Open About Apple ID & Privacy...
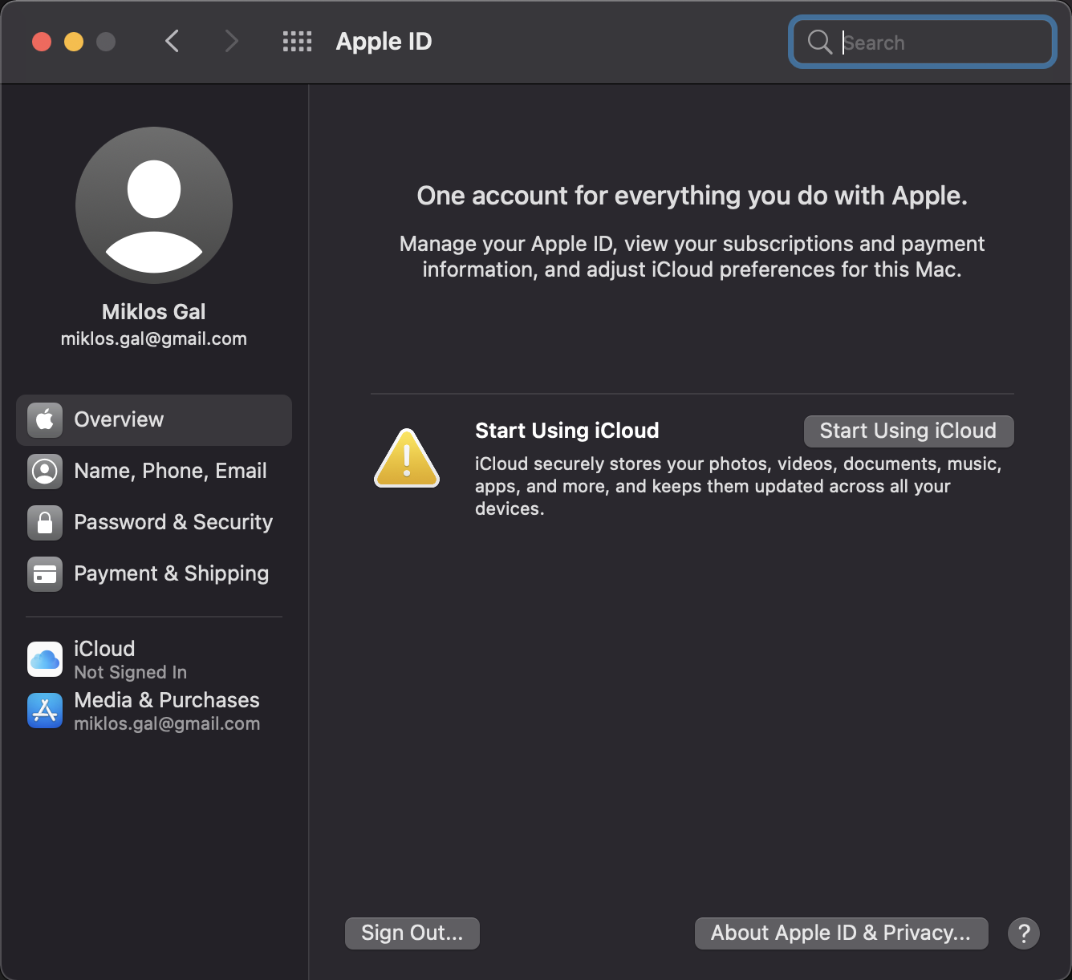Viewport: 1072px width, 980px height. click(x=841, y=933)
